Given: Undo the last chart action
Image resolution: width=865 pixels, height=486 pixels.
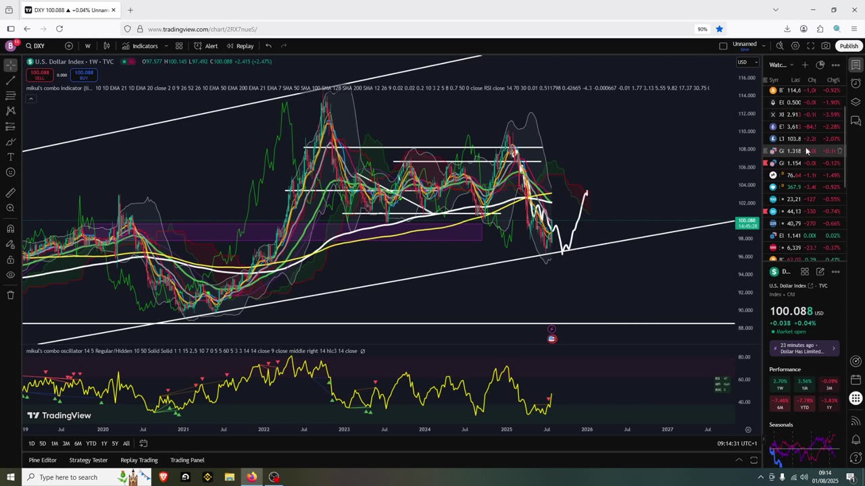Looking at the screenshot, I should point(268,46).
